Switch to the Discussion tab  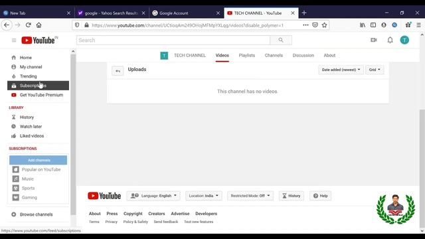tap(303, 56)
